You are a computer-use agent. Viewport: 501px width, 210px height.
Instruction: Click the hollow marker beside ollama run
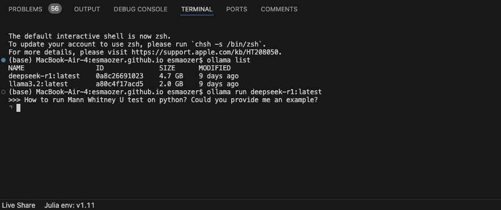3,92
